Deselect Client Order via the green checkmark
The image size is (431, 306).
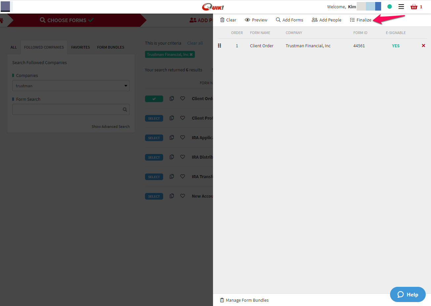(154, 98)
